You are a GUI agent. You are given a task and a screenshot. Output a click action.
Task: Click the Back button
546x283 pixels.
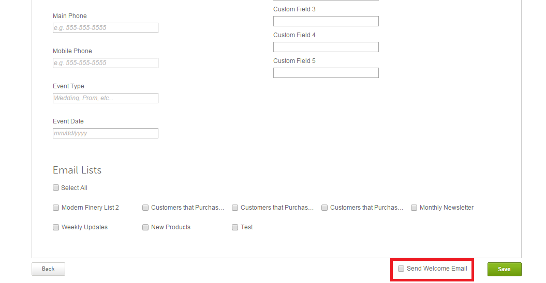(x=48, y=269)
